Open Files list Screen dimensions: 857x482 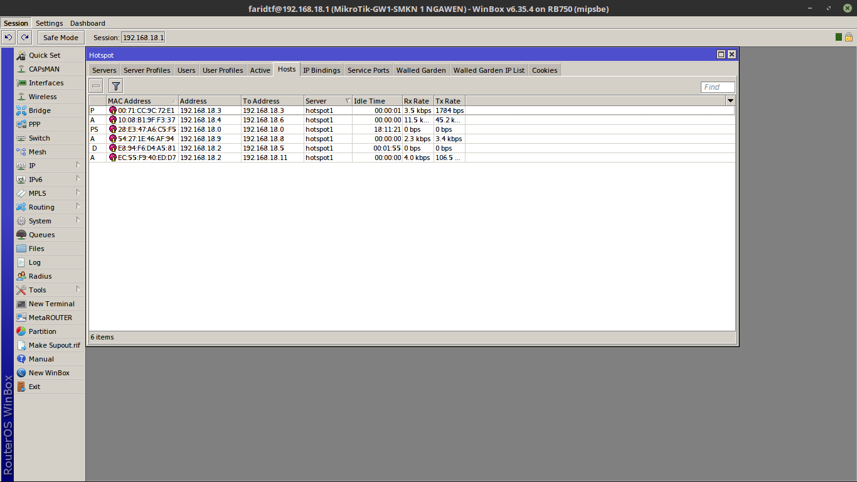[x=49, y=249]
